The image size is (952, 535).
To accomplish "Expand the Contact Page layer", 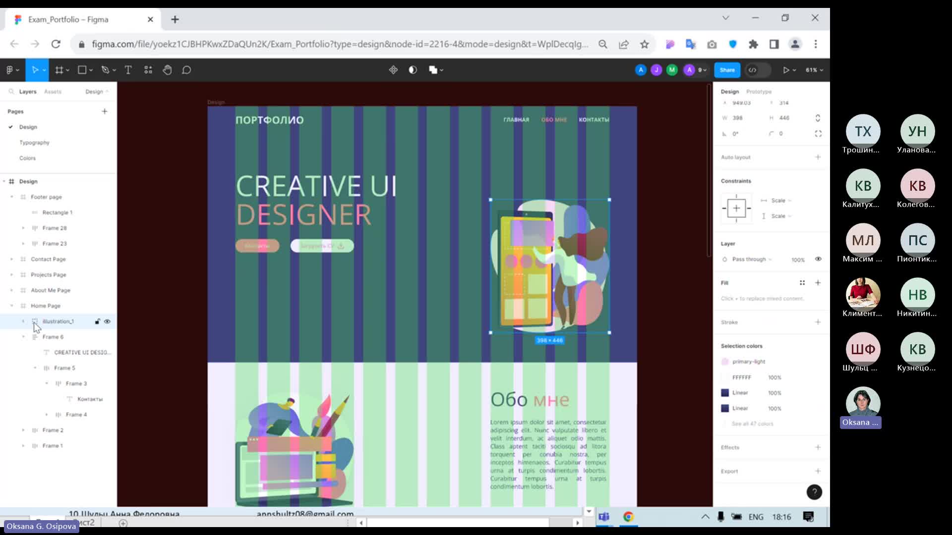I will (11, 259).
